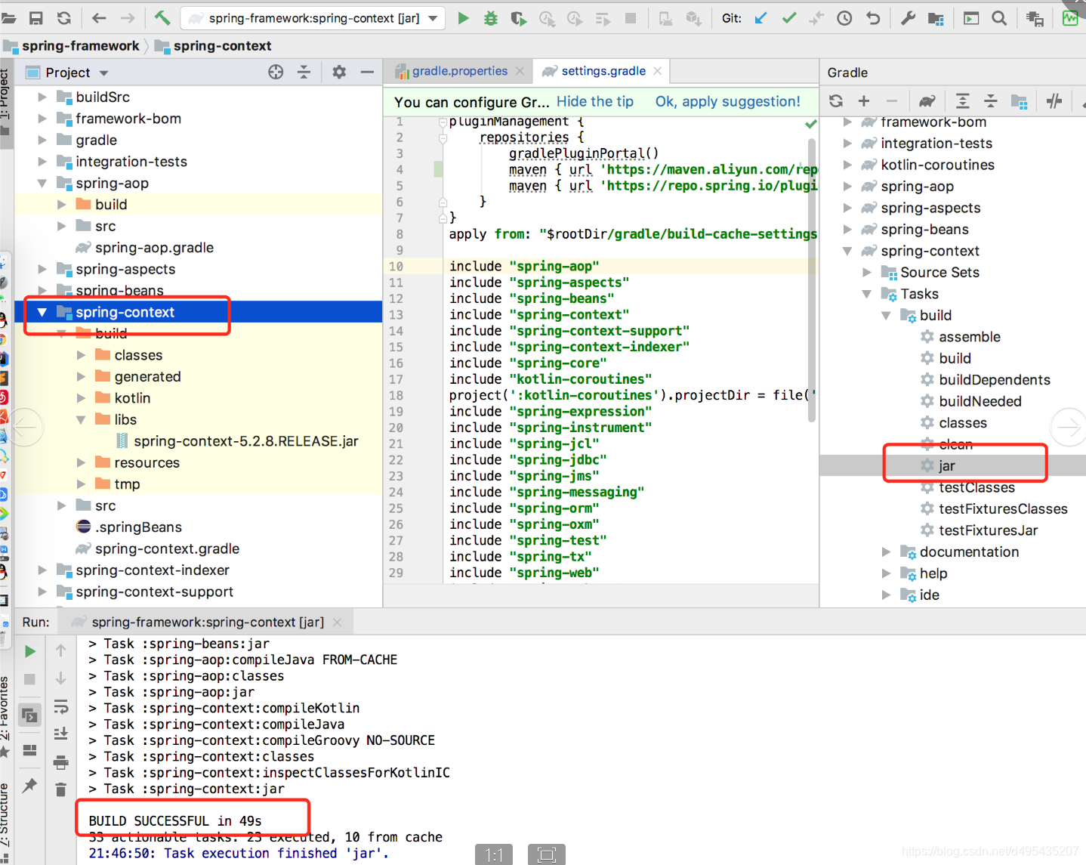Open settings with the wrench icon
The image size is (1086, 865).
pyautogui.click(x=908, y=18)
